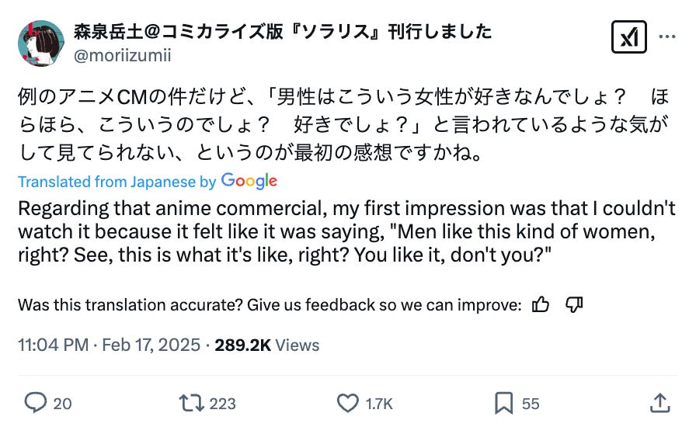
Task: Visit the @moriizumii handle
Action: (122, 56)
